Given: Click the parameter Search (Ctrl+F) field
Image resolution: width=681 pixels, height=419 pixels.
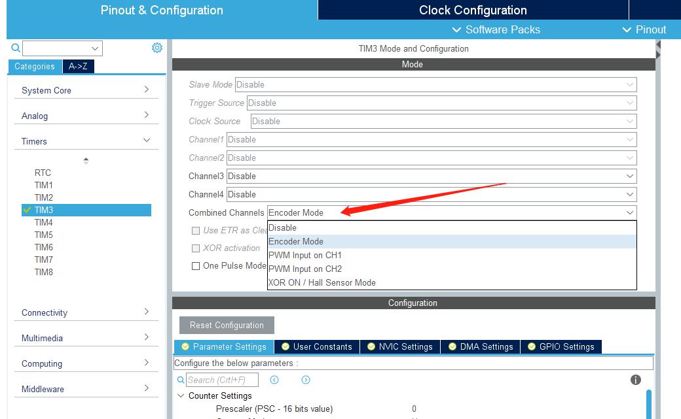Looking at the screenshot, I should 223,380.
